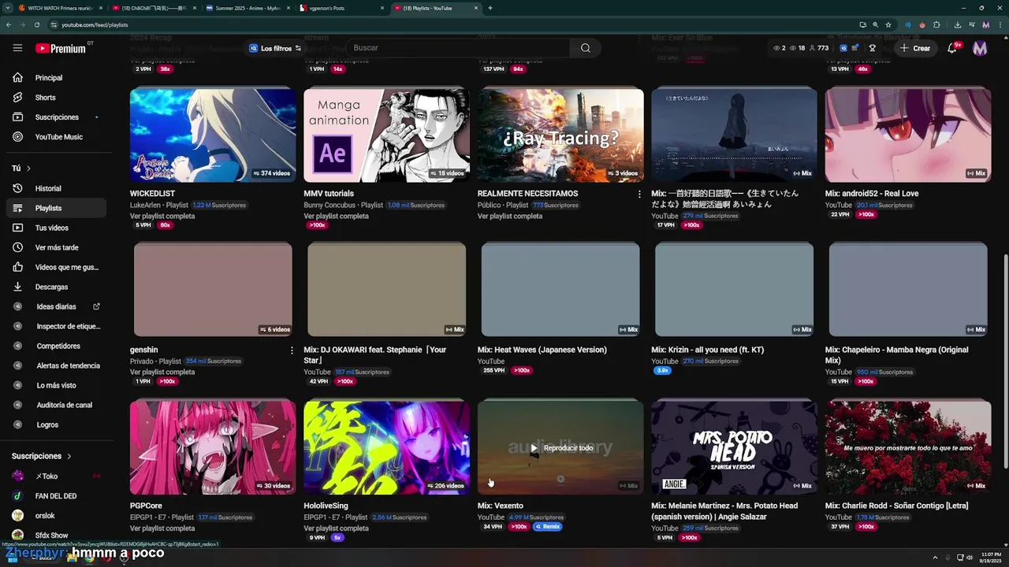Image resolution: width=1009 pixels, height=567 pixels.
Task: Open Ideas diarias sidebar item
Action: 56,306
